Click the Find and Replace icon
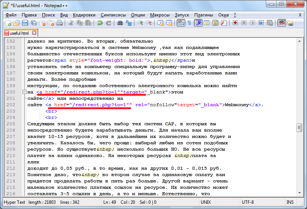This screenshot has width=307, height=209. tap(129, 23)
